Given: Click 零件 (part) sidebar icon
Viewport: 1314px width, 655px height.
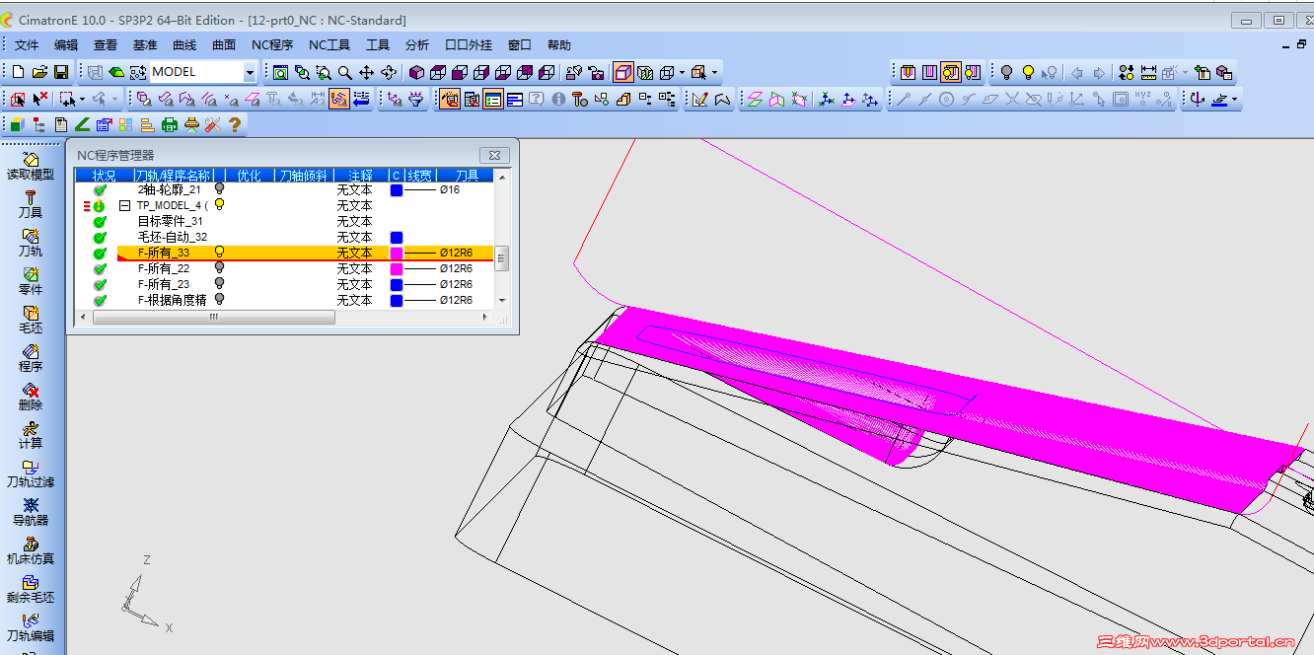Looking at the screenshot, I should click(x=31, y=281).
